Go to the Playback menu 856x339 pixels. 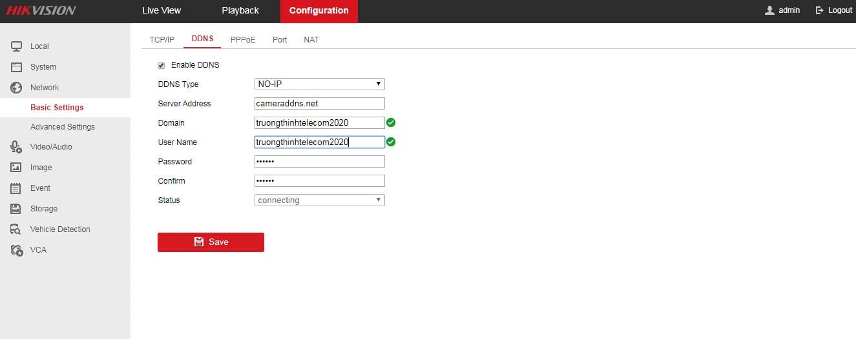pyautogui.click(x=240, y=11)
